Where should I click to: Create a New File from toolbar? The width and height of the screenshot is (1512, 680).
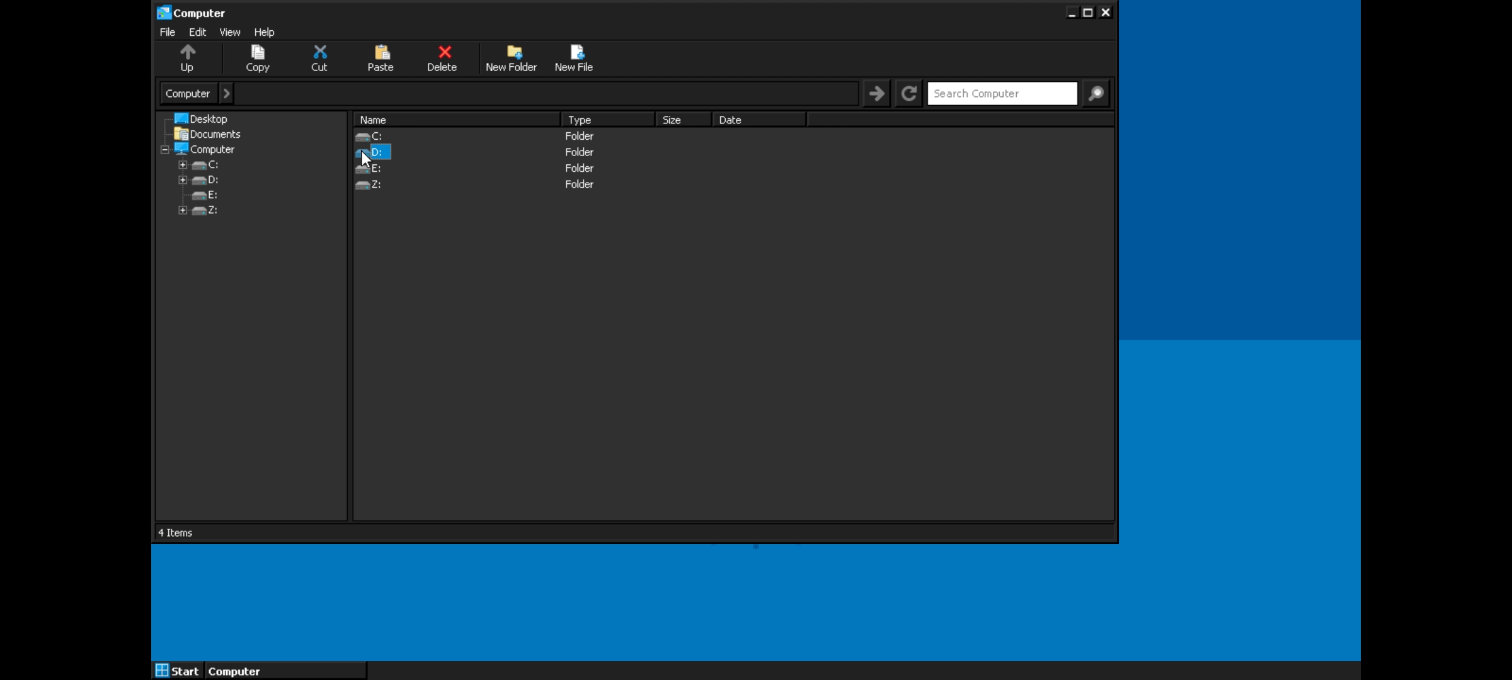coord(573,59)
